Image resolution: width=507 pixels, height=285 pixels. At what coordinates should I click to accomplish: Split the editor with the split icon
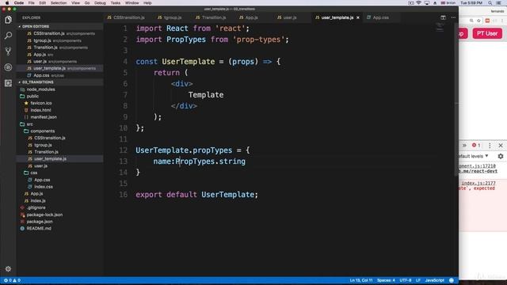(x=443, y=17)
